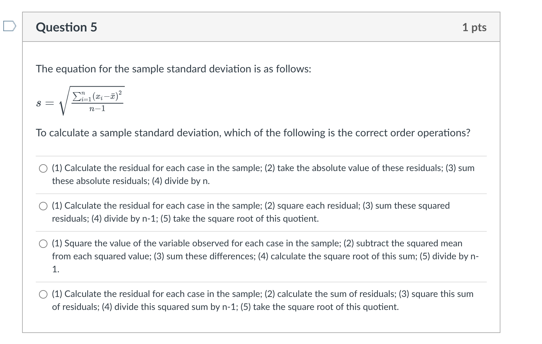Image resolution: width=542 pixels, height=344 pixels.
Task: Flag Question 5 for review
Action: point(9,25)
